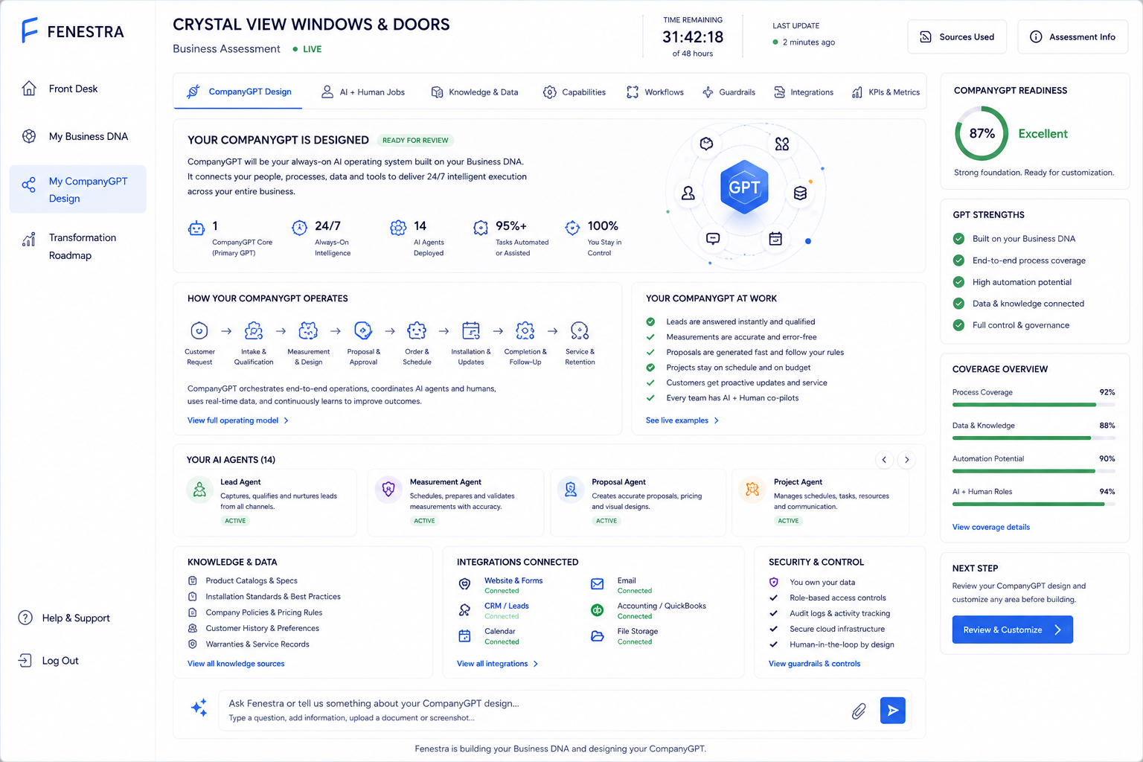
Task: Select the Customer Request step icon
Action: tap(199, 330)
